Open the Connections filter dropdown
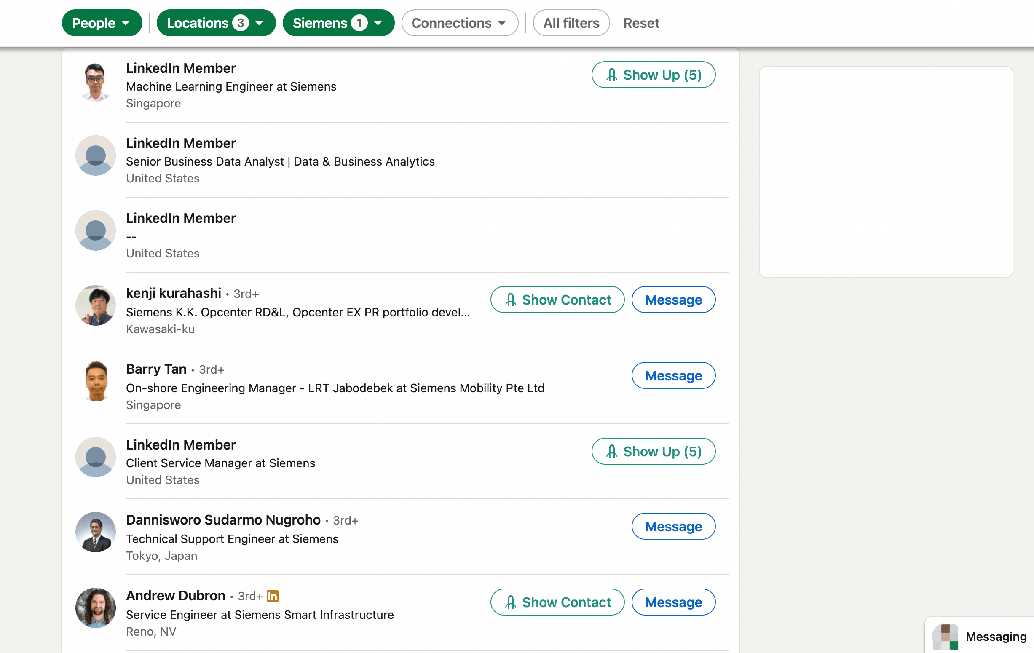This screenshot has height=653, width=1034. 459,23
